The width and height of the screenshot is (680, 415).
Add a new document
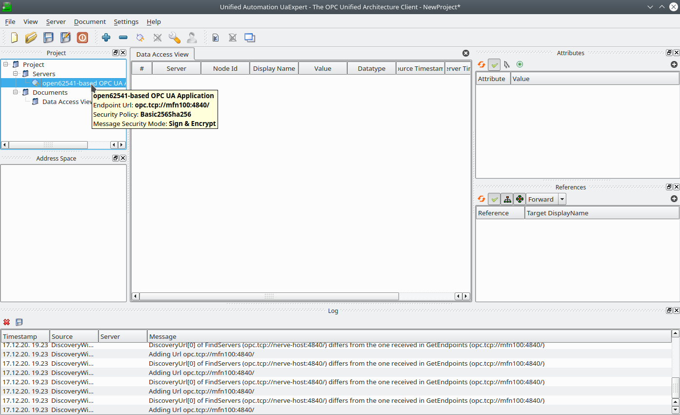coord(216,38)
